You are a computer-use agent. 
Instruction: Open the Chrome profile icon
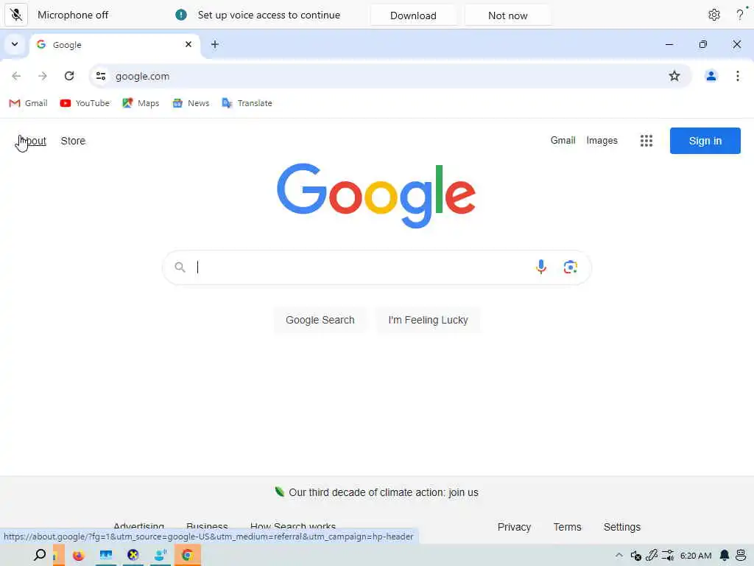tap(711, 76)
